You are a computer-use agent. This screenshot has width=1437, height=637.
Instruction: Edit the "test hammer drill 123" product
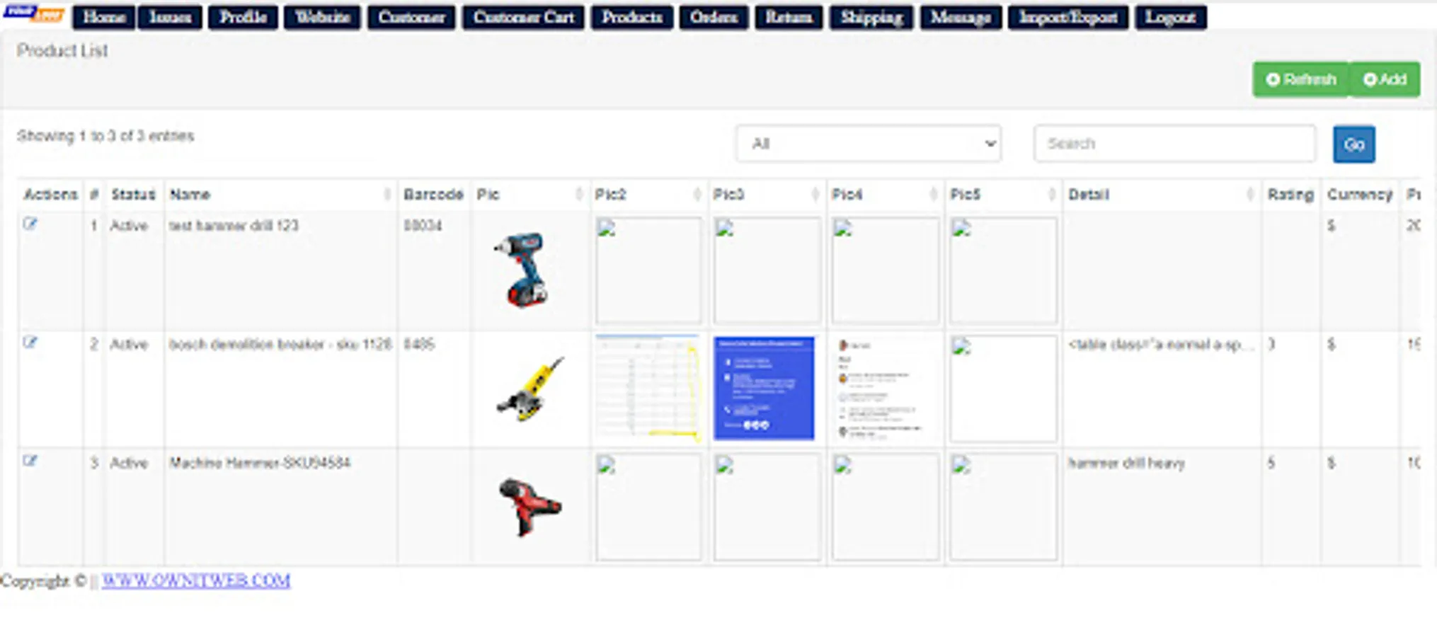click(30, 223)
